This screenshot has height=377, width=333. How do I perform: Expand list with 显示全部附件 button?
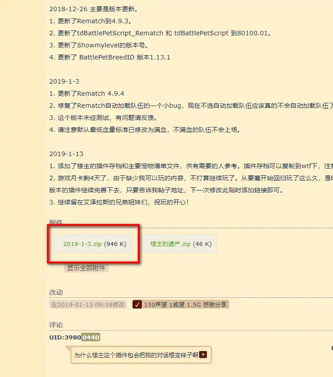coord(86,268)
